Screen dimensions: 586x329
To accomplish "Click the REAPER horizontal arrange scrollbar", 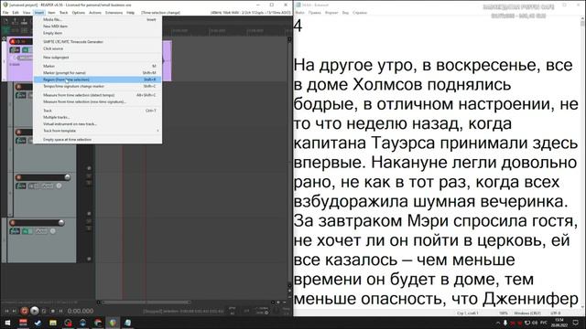I will point(146,302).
